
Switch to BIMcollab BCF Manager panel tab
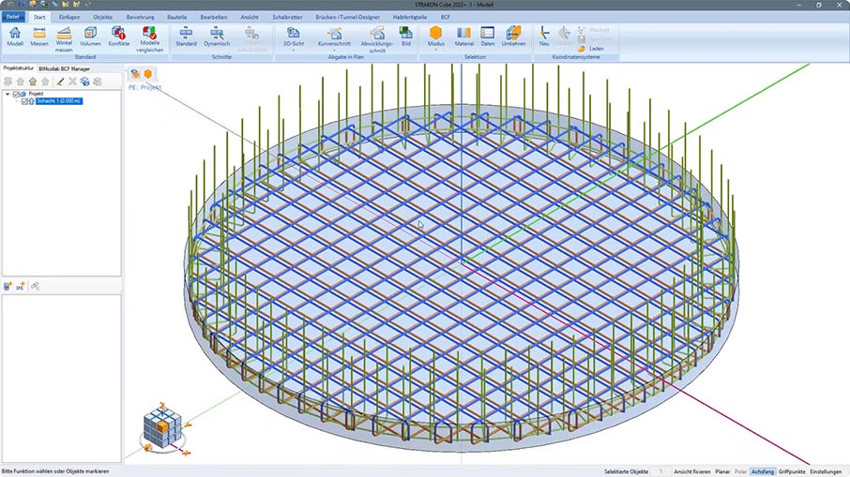click(x=64, y=68)
